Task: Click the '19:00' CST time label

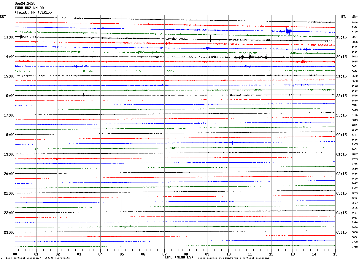Action: click(9, 154)
